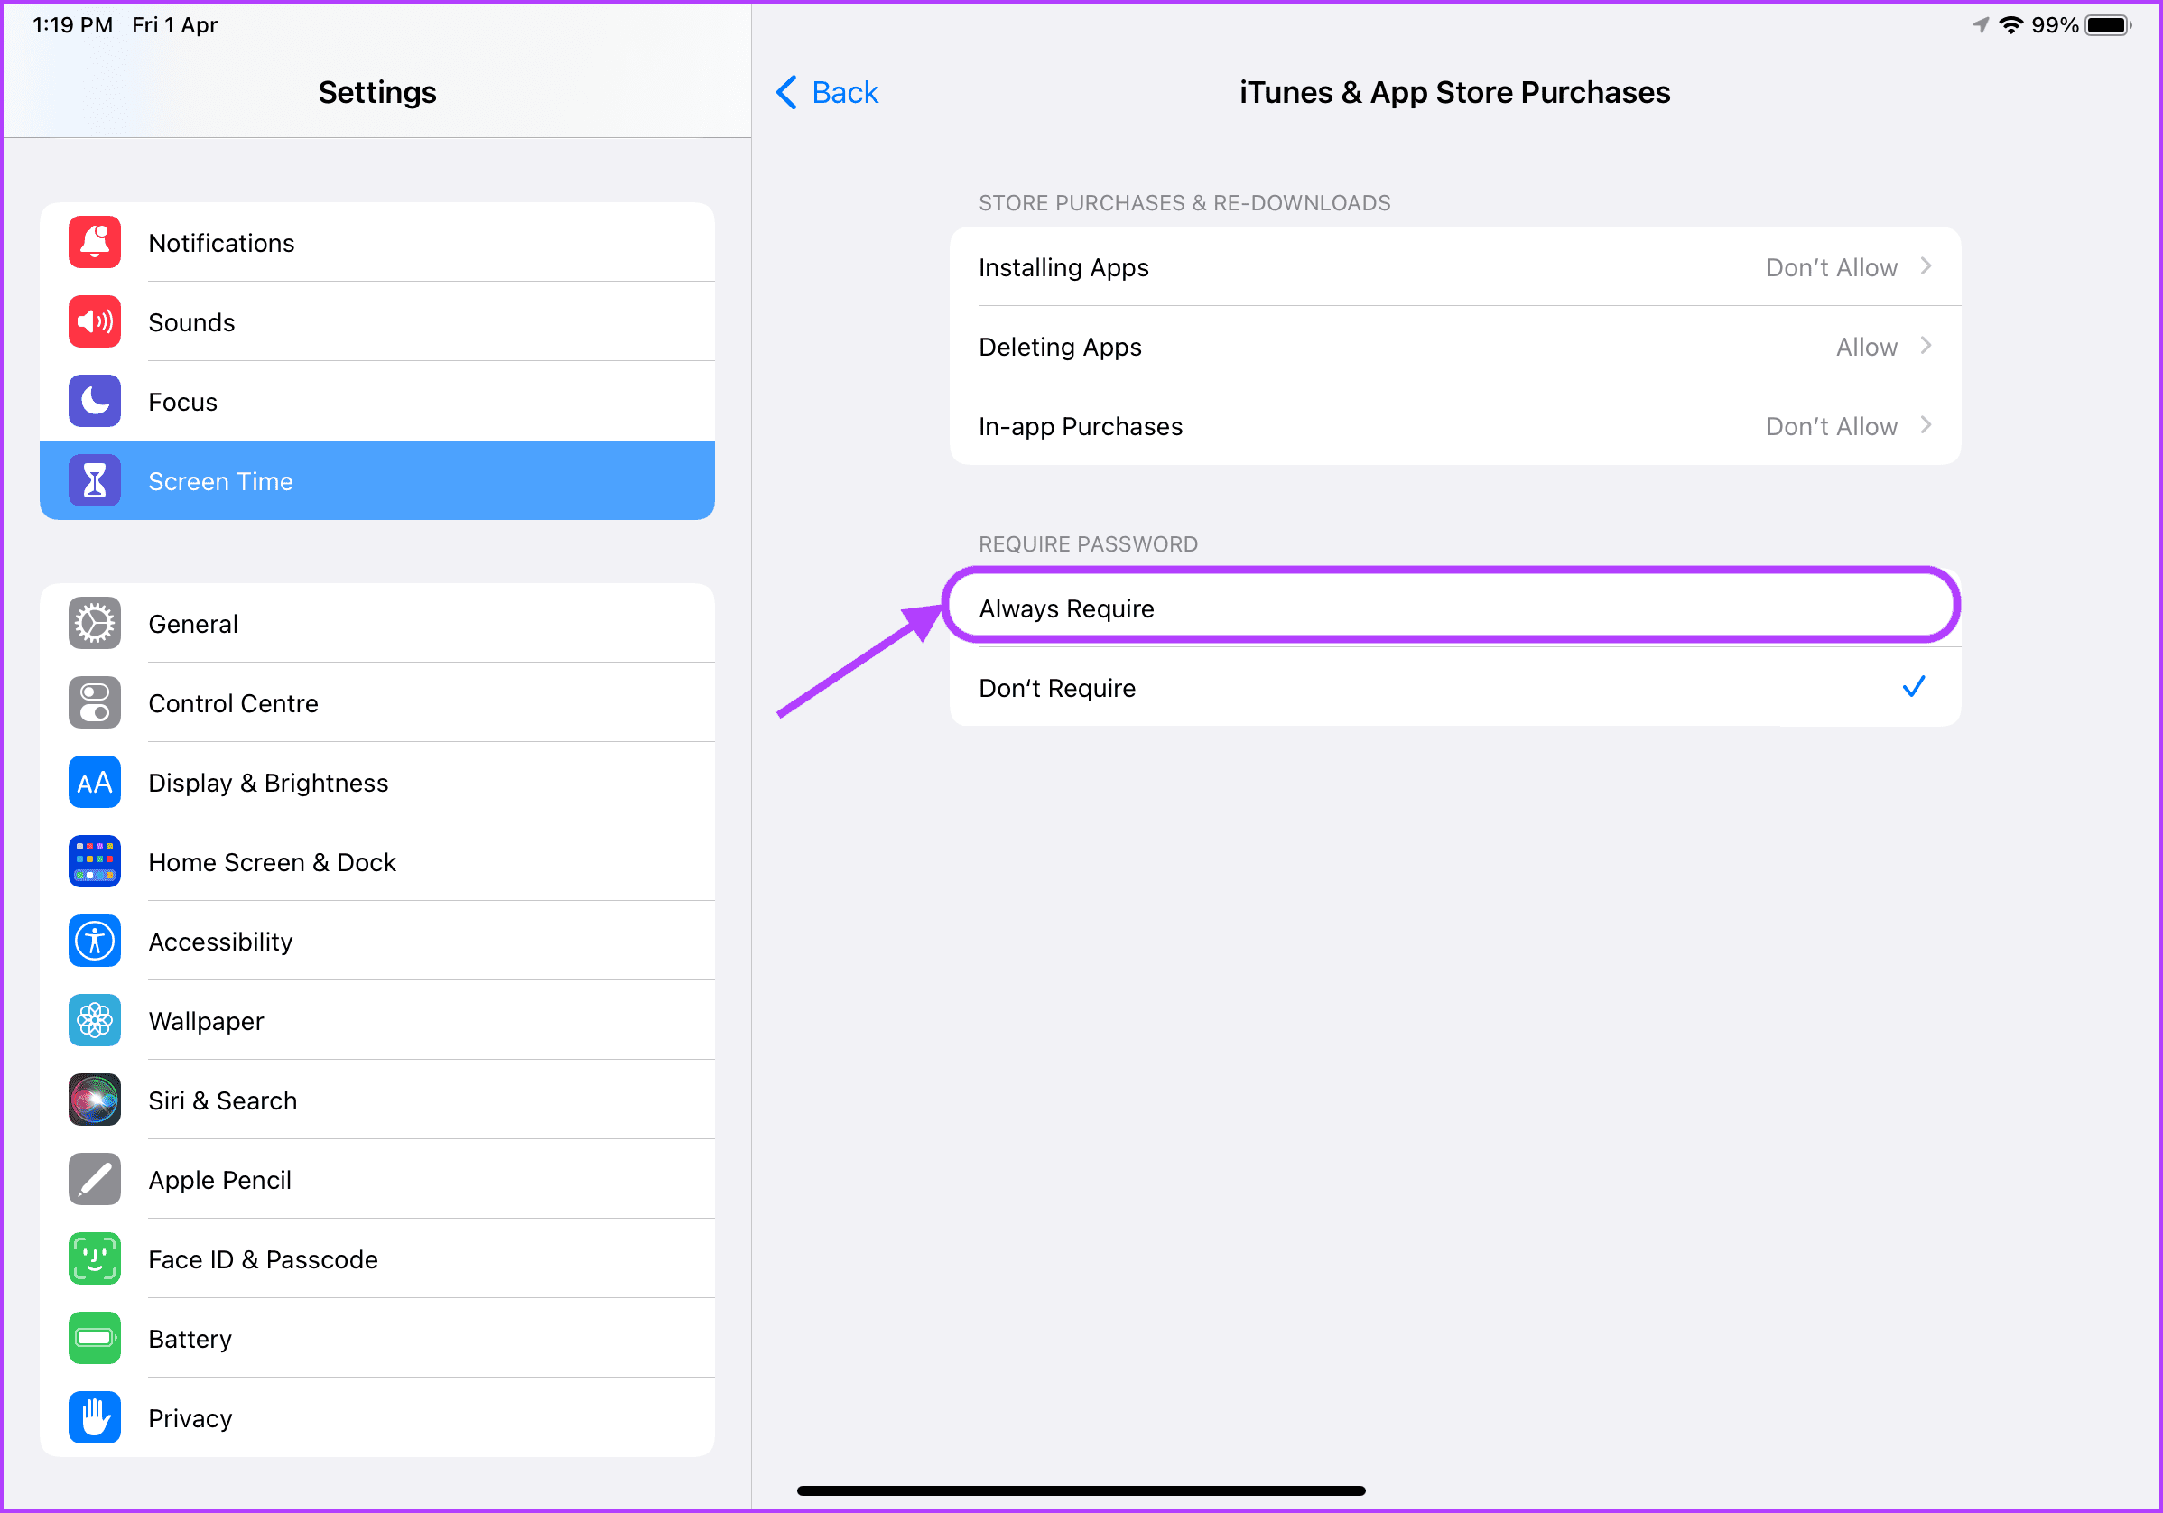Tap the Focus moon icon
The image size is (2163, 1513).
[x=94, y=402]
